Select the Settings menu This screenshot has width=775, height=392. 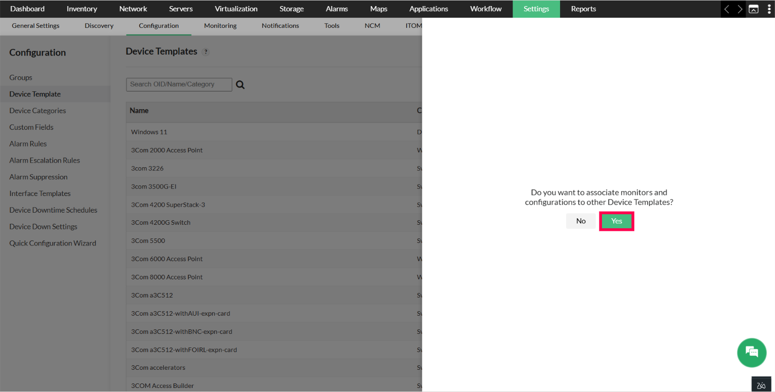536,9
